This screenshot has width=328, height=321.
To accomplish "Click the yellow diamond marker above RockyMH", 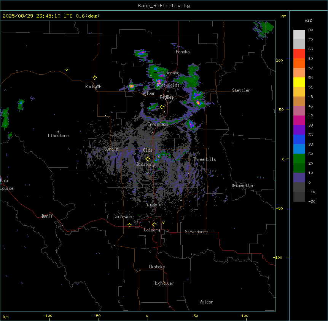I will (x=95, y=78).
